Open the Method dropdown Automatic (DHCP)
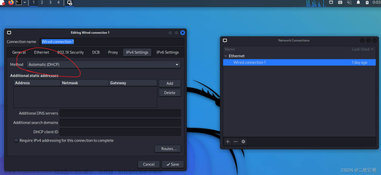Image resolution: width=381 pixels, height=175 pixels. 104,65
